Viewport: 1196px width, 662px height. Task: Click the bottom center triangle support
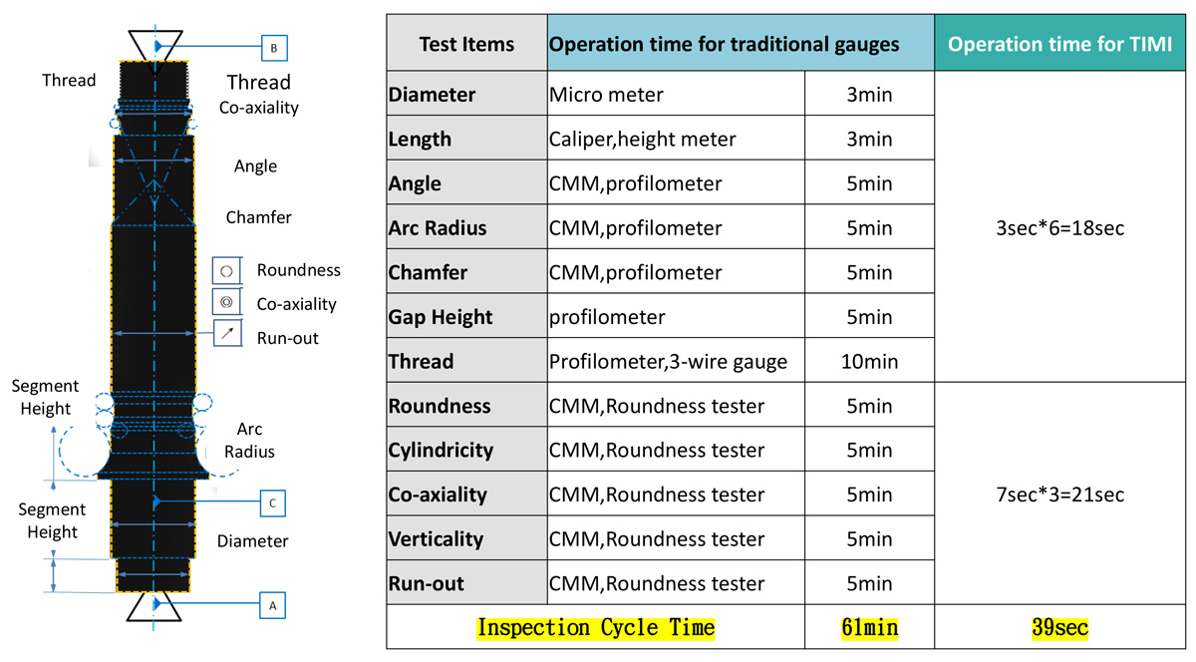[x=153, y=604]
